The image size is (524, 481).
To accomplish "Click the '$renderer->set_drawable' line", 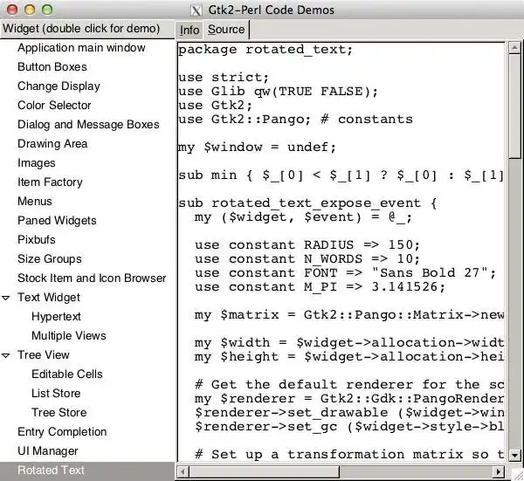I will (x=349, y=413).
